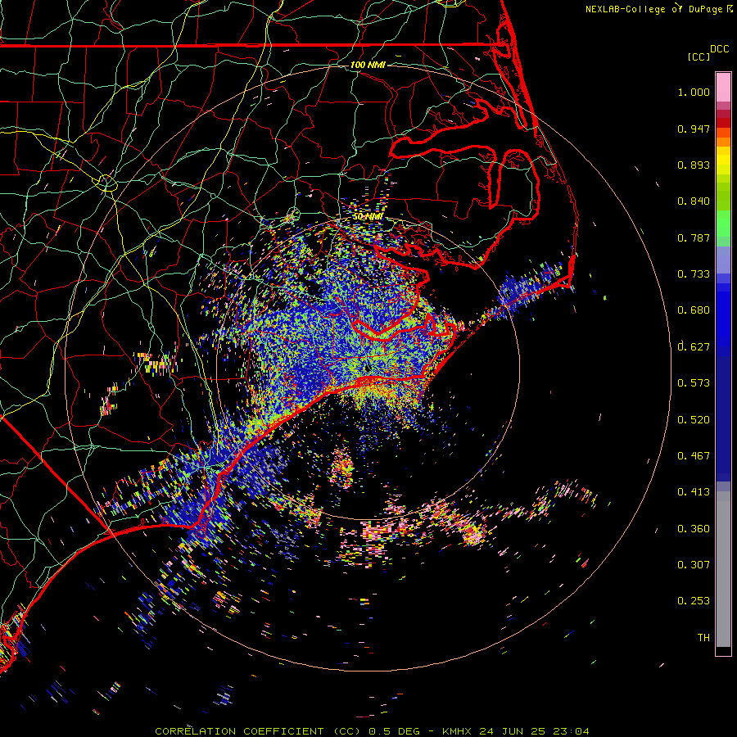737x737 pixels.
Task: Click the 0.840 scale value
Action: coord(694,201)
